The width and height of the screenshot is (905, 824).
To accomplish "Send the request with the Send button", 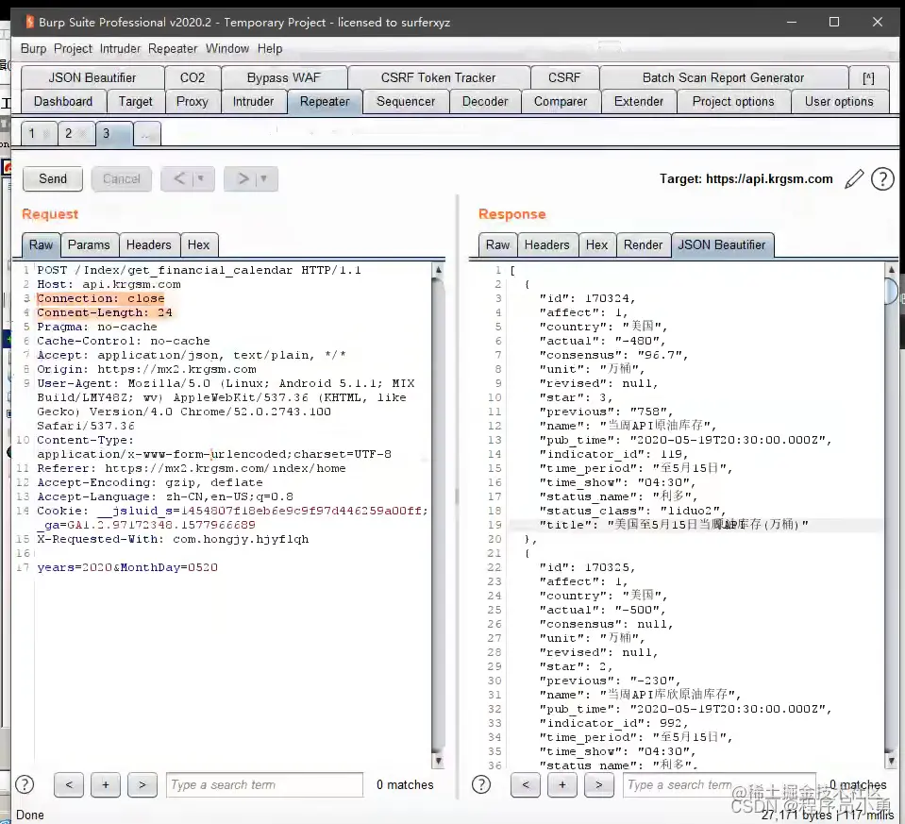I will tap(53, 179).
